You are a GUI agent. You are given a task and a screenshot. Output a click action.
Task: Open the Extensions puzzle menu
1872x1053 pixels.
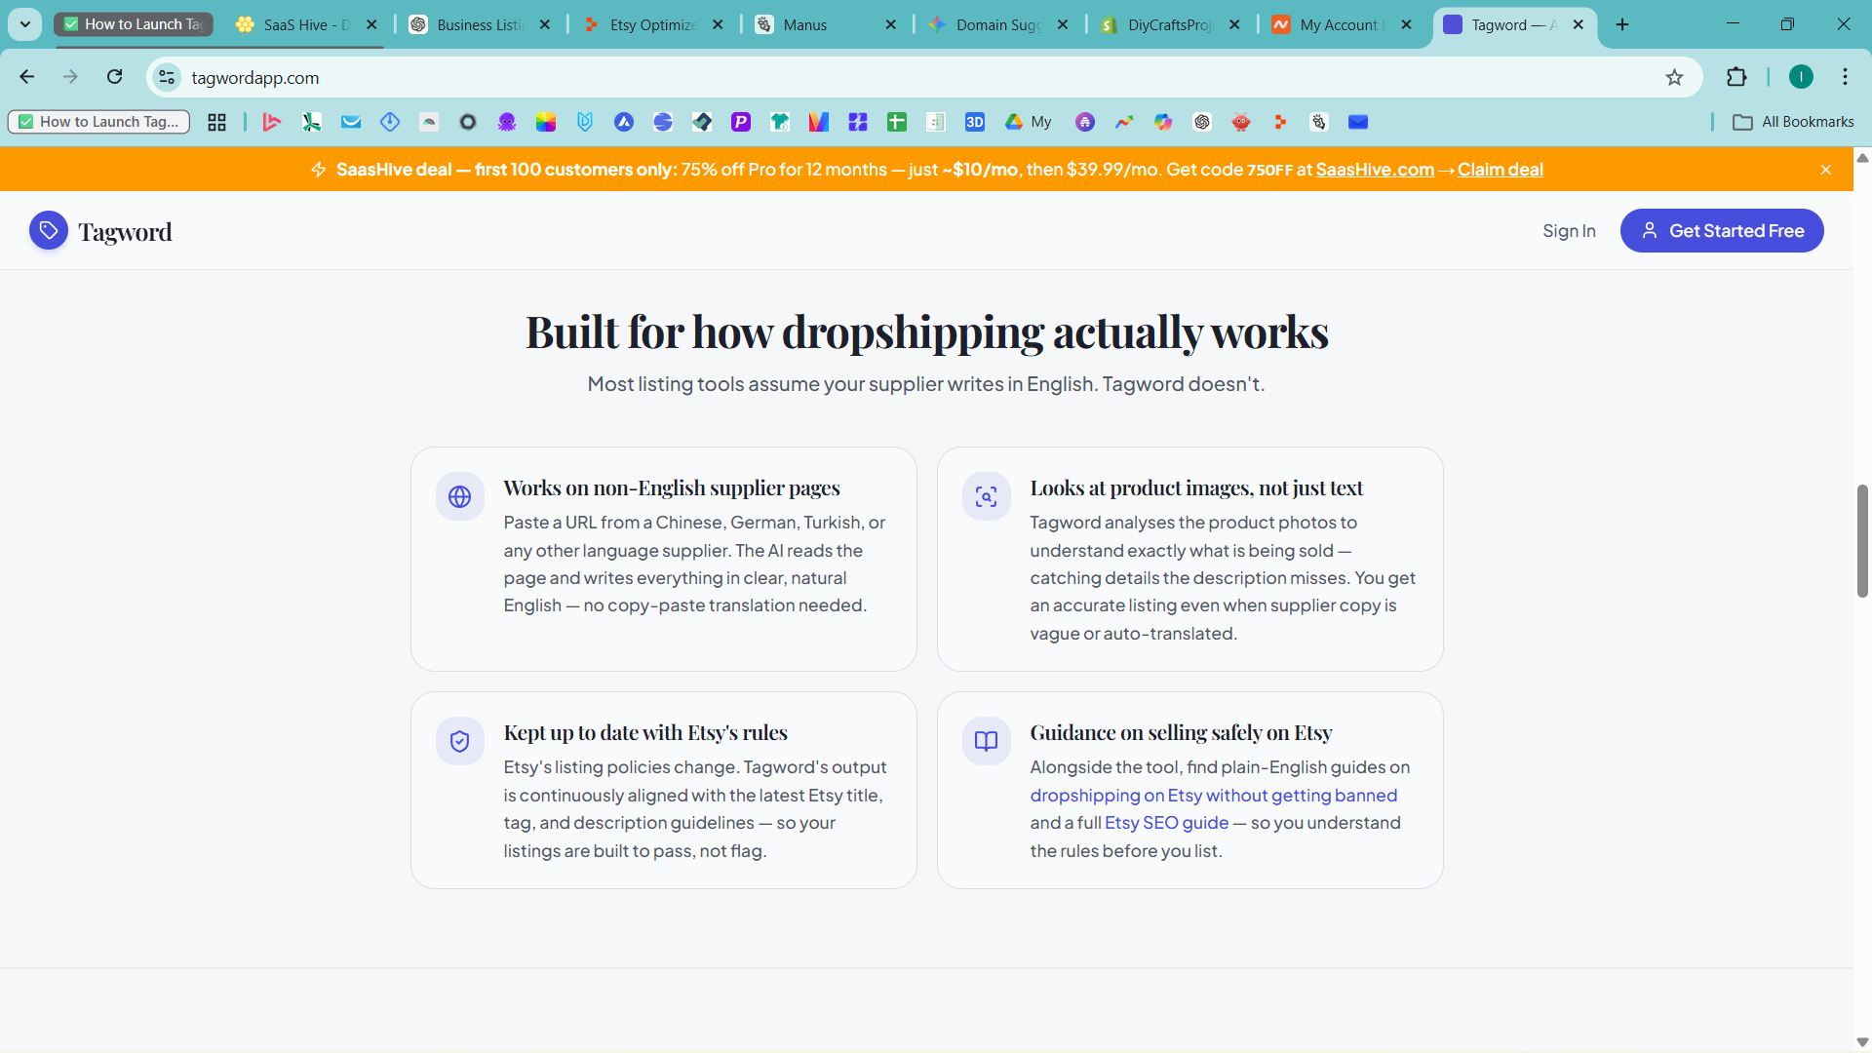[x=1736, y=77]
